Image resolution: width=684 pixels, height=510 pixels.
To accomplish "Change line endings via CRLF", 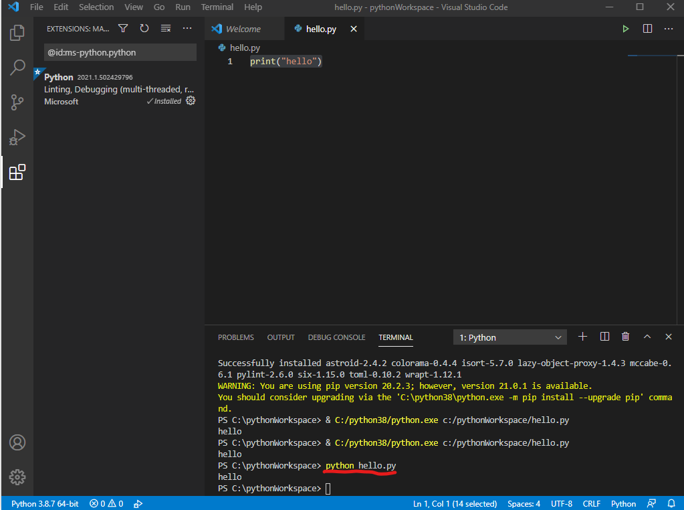I will point(592,503).
